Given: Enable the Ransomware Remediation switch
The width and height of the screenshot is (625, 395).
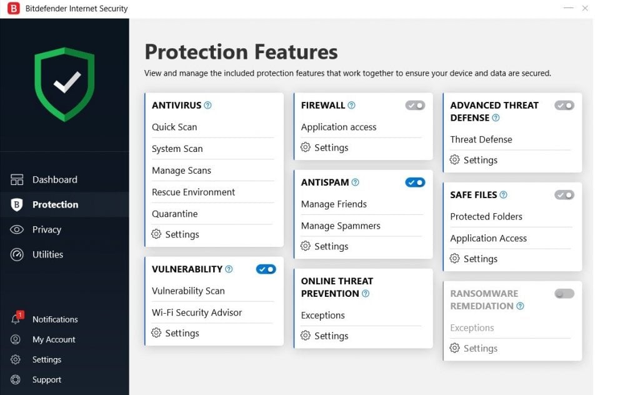Looking at the screenshot, I should coord(564,294).
